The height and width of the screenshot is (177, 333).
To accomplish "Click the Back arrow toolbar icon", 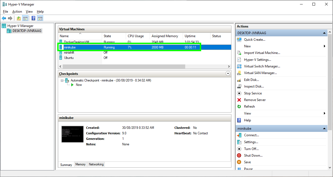I will (4, 18).
